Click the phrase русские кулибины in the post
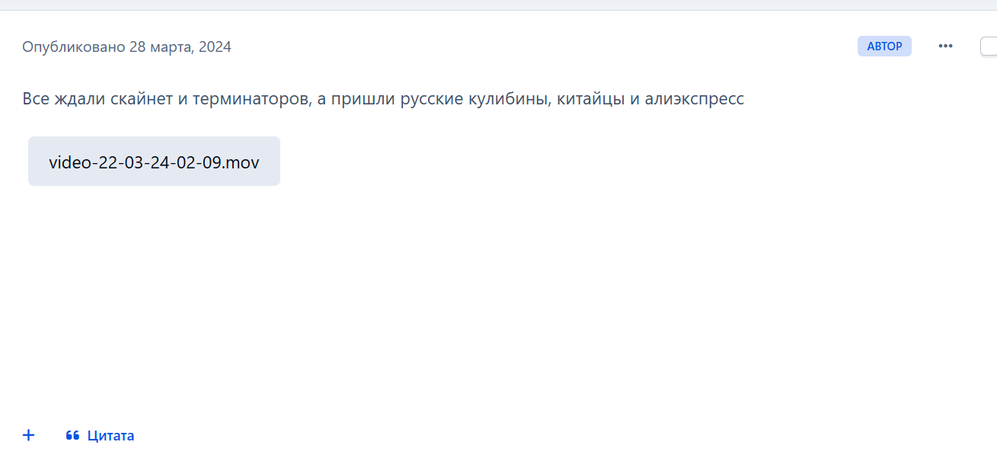This screenshot has width=997, height=458. [475, 99]
